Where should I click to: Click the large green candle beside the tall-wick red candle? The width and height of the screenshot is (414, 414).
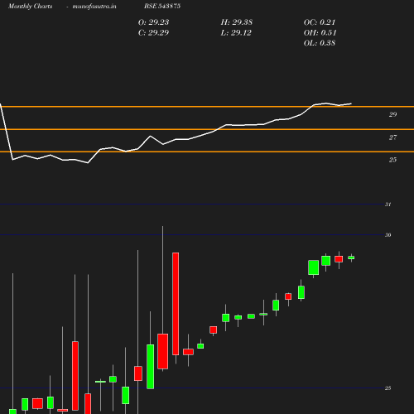coord(151,367)
